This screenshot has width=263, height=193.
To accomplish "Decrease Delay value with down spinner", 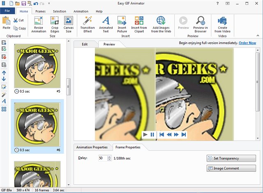I will [x=109, y=159].
